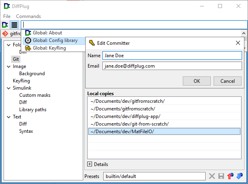Click the DiffPlug logo toolbar button
248x184 pixels.
point(5,25)
